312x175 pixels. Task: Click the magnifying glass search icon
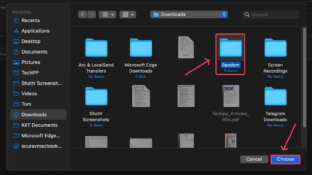click(x=247, y=15)
